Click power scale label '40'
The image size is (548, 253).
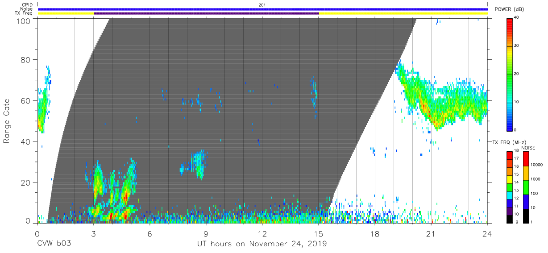coord(516,17)
